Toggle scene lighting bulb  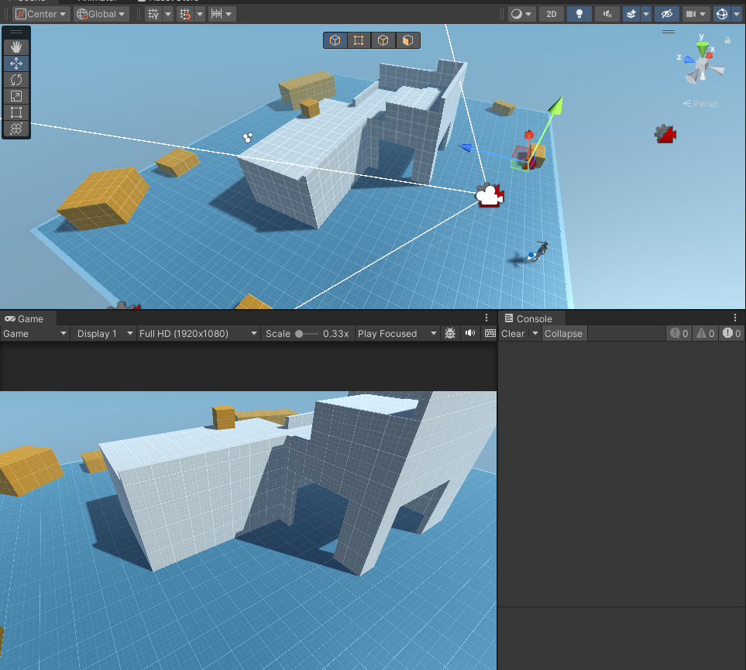coord(579,14)
